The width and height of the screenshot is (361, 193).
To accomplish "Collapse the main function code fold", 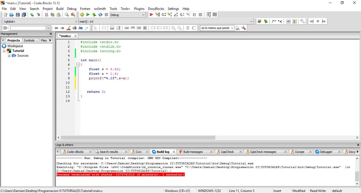I will [78, 64].
